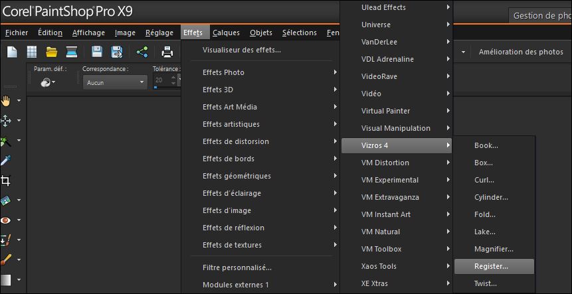This screenshot has height=294, width=572.
Task: Choose Vizros 4 Magnifier... effect
Action: (494, 249)
